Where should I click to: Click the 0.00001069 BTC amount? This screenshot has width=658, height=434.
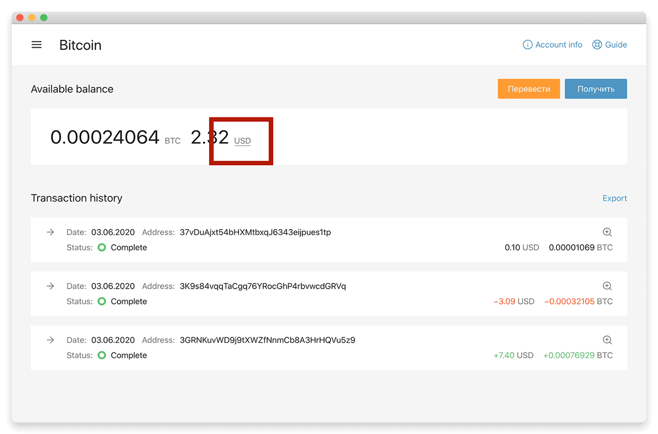coord(581,247)
